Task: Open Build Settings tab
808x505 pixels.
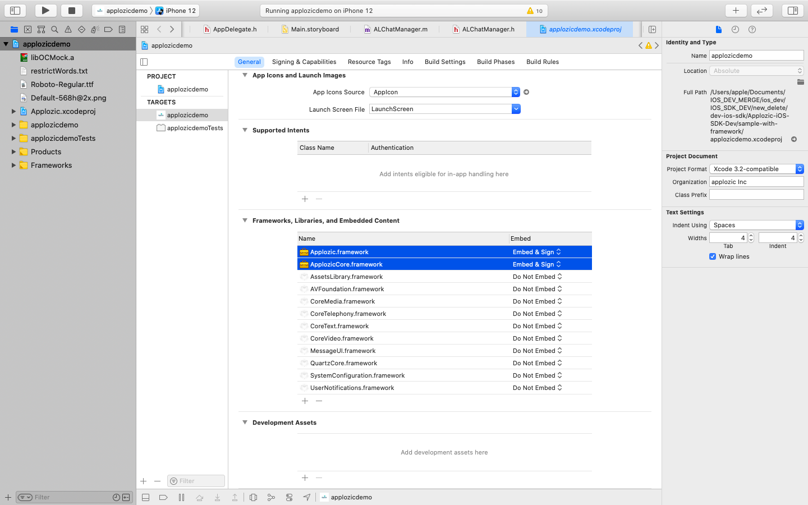Action: click(445, 62)
